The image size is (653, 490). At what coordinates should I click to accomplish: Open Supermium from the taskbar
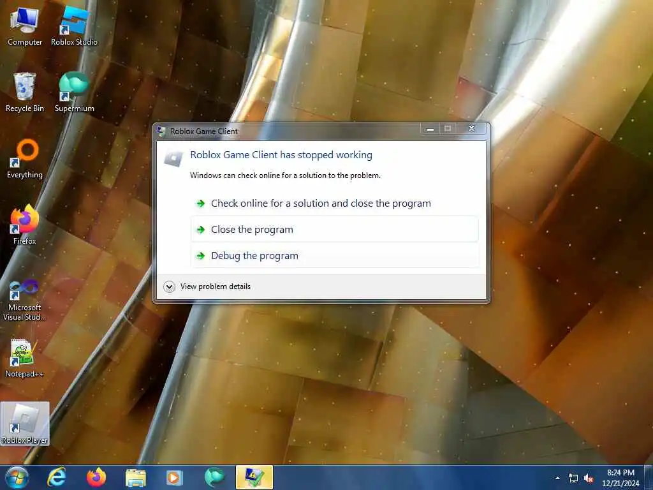point(214,477)
